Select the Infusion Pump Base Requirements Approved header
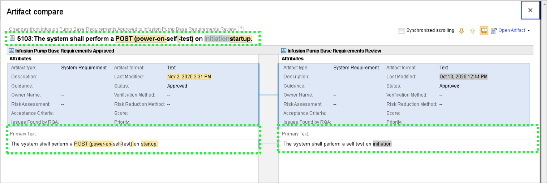Viewport: 547px width, 183px height. [64, 51]
